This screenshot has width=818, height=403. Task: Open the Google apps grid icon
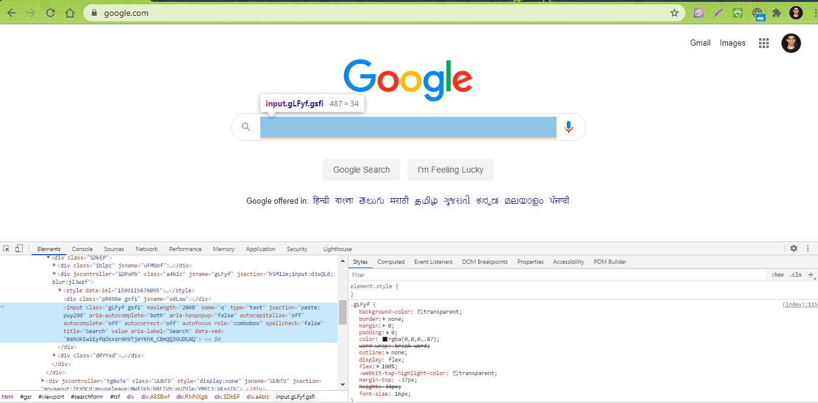click(x=764, y=43)
